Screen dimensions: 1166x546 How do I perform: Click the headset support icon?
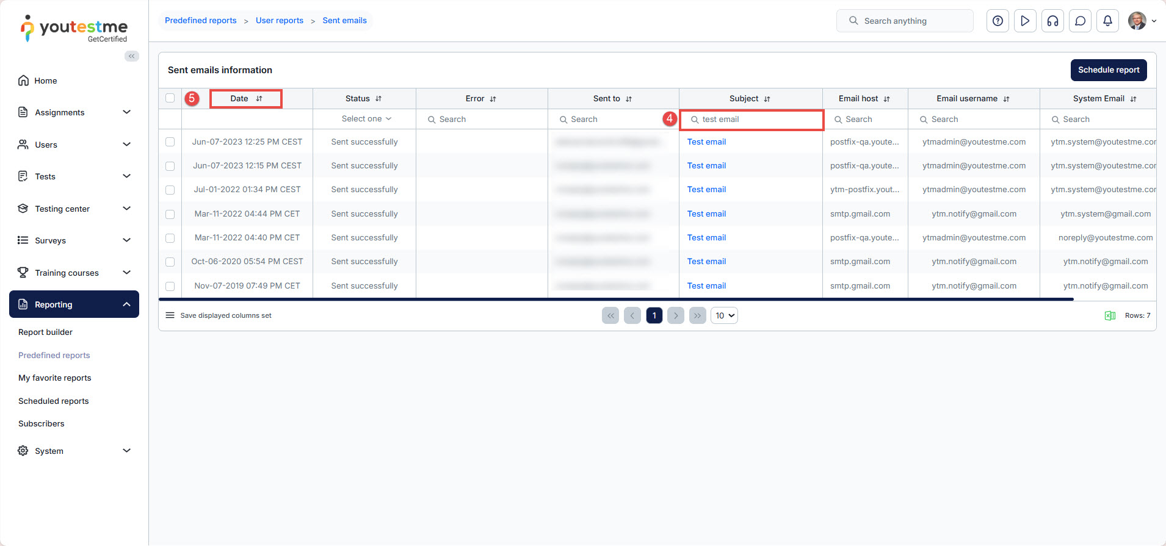pos(1052,21)
